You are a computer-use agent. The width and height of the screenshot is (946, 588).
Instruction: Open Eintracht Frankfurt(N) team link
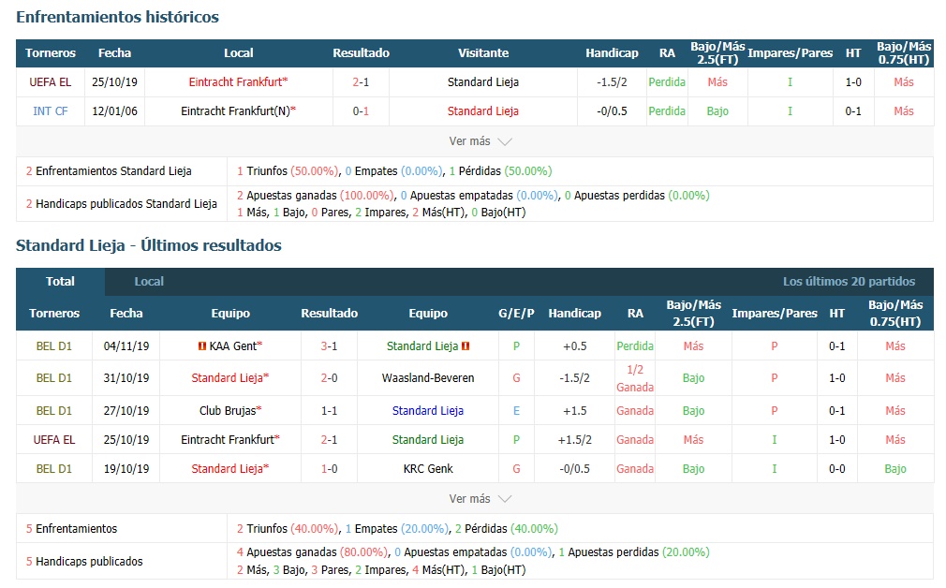[x=236, y=111]
